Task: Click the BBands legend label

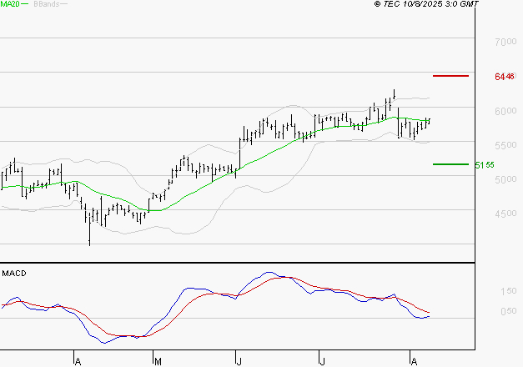Action: (47, 4)
